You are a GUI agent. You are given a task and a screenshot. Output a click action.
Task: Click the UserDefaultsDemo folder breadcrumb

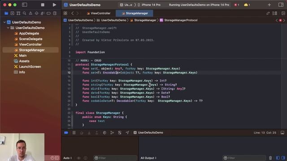click(112, 20)
